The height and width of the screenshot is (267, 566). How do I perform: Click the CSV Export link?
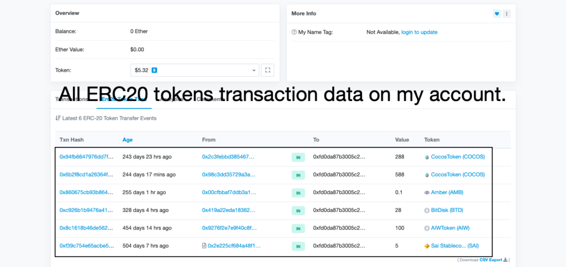pyautogui.click(x=491, y=260)
